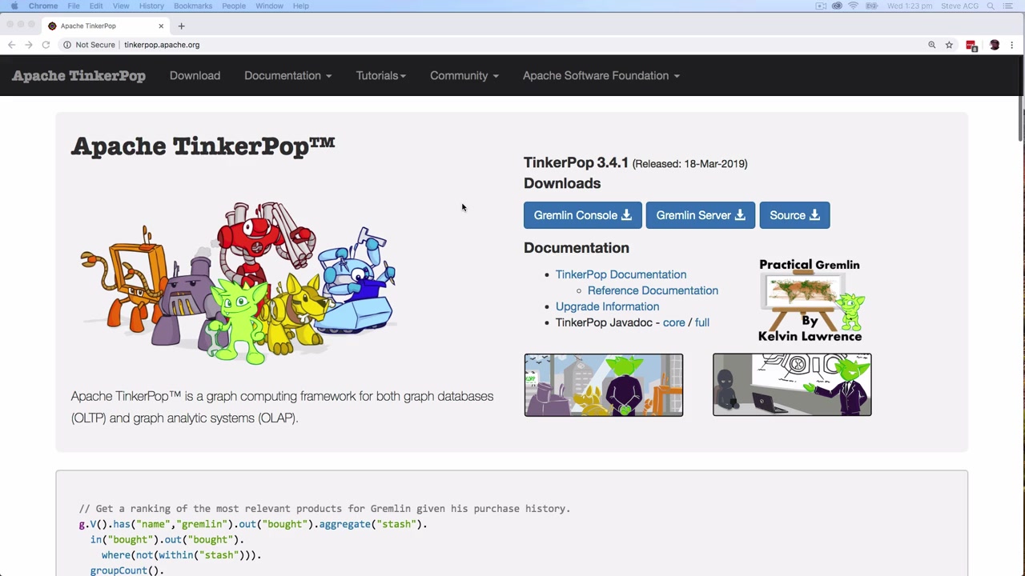Click the Apache TinkerPop™ page heading

tap(203, 146)
